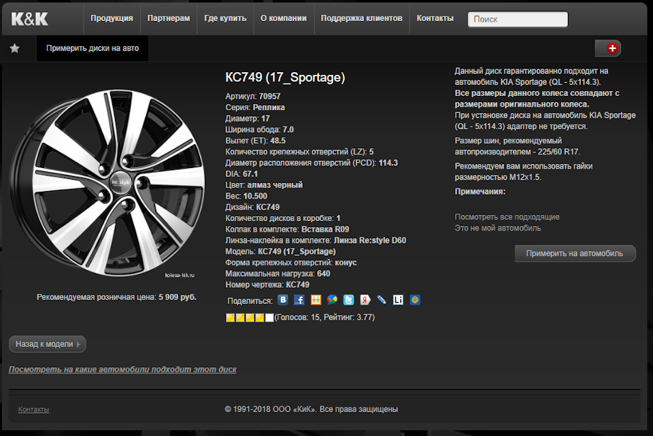Click Цвет: алмаз черный line
Screen dimensions: 653x436
pos(264,185)
